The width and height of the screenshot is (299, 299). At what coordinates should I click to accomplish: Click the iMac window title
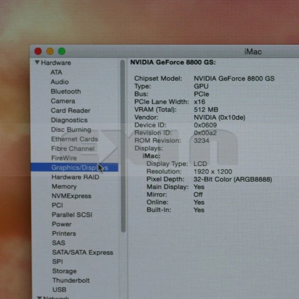tap(253, 52)
